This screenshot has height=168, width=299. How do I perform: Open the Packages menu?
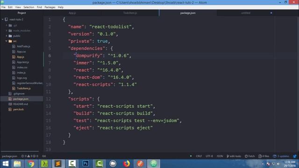coord(50,7)
